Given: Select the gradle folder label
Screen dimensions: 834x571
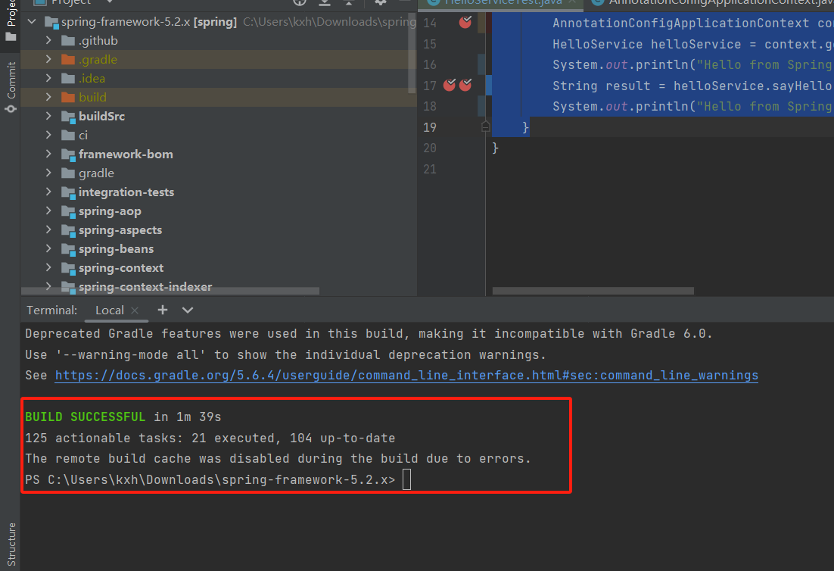Looking at the screenshot, I should [x=96, y=173].
